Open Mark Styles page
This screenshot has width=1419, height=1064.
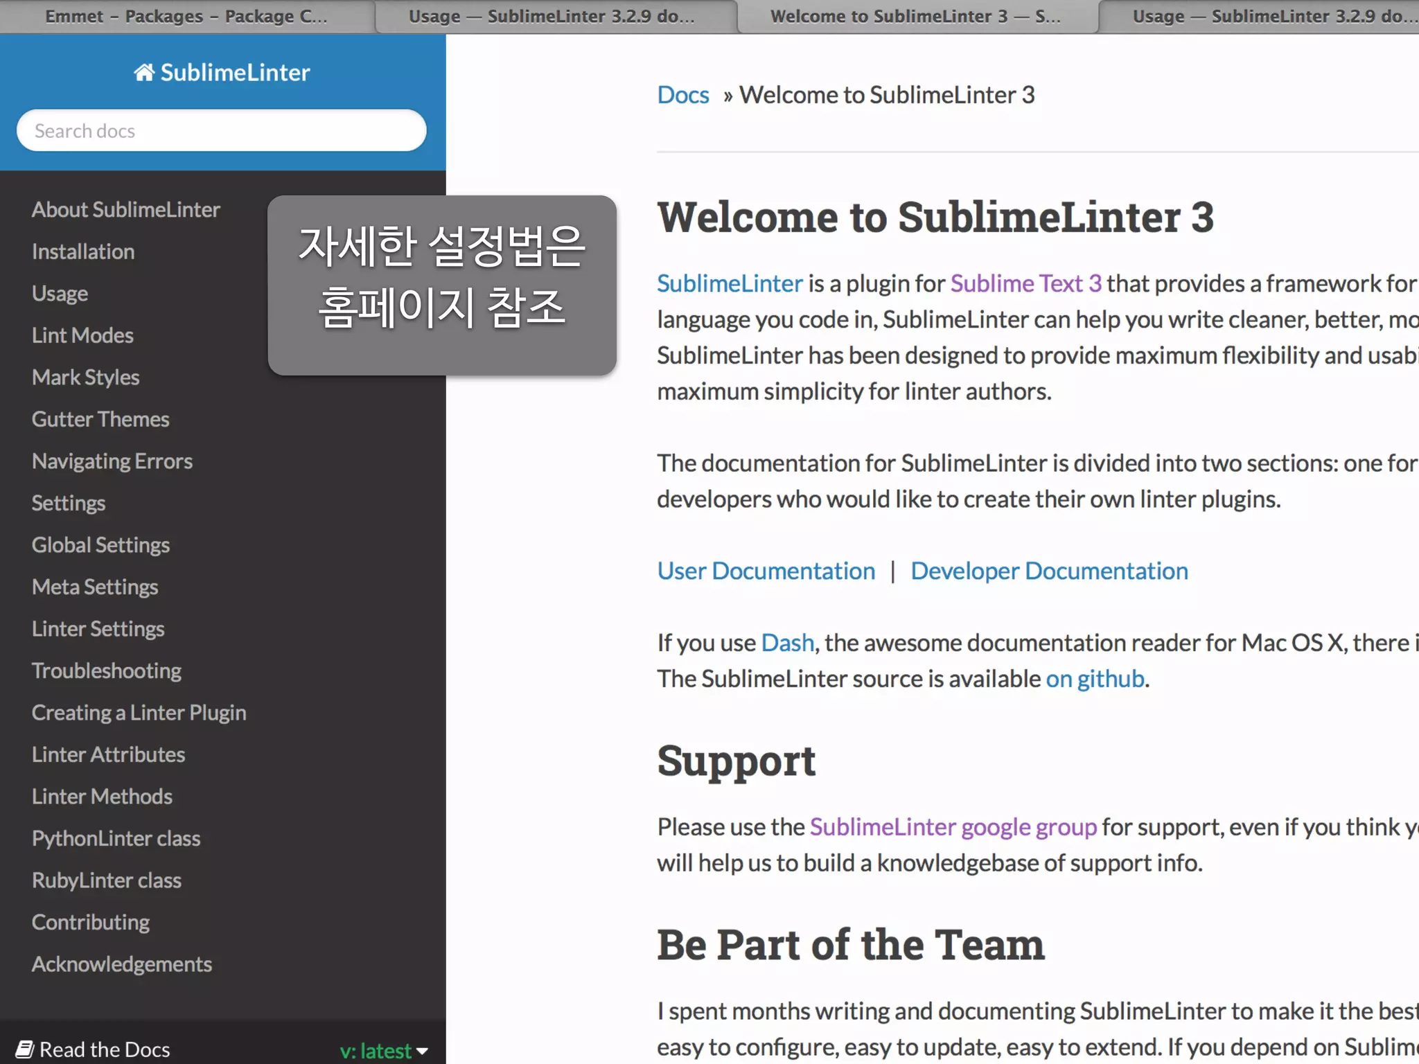tap(85, 378)
